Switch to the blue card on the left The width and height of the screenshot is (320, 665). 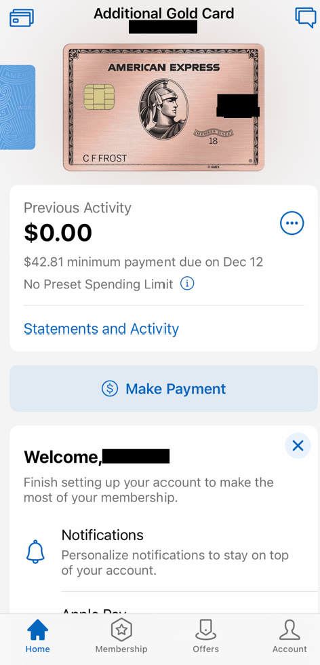point(18,107)
